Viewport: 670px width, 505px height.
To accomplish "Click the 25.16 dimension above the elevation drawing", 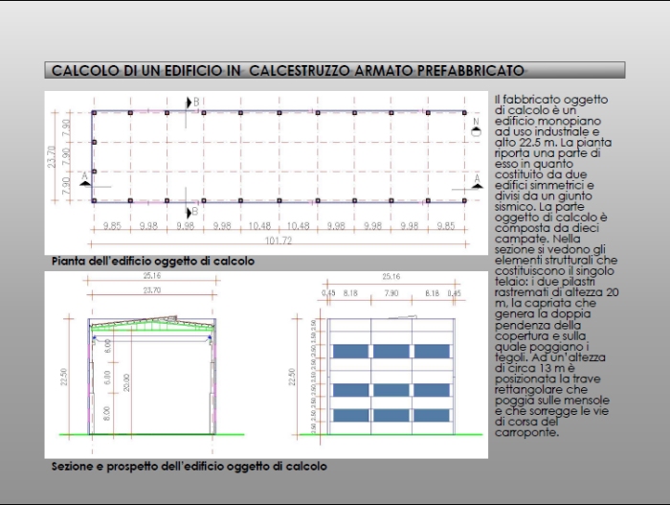I will (391, 276).
